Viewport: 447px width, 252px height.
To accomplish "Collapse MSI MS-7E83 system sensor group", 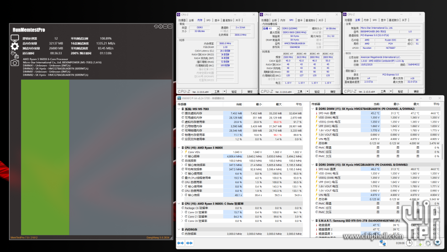I will tap(179, 109).
